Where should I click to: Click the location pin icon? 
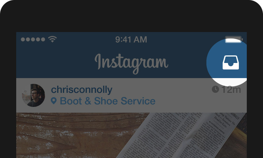point(54,101)
